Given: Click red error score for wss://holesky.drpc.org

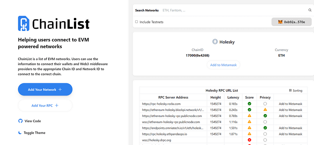Looking at the screenshot, I should pos(249,140).
